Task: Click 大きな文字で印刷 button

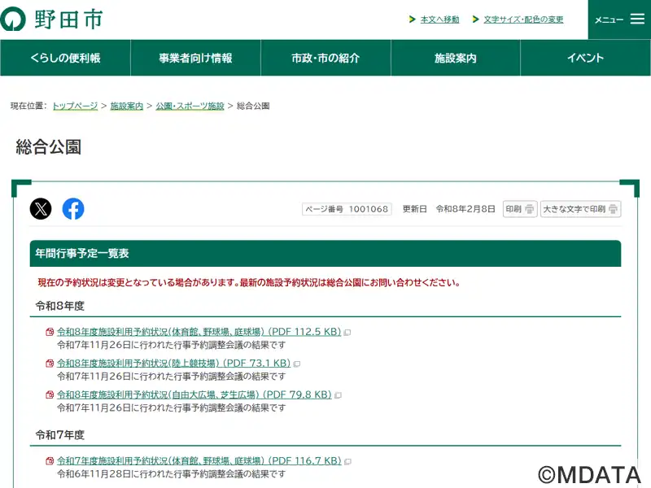Action: (580, 209)
